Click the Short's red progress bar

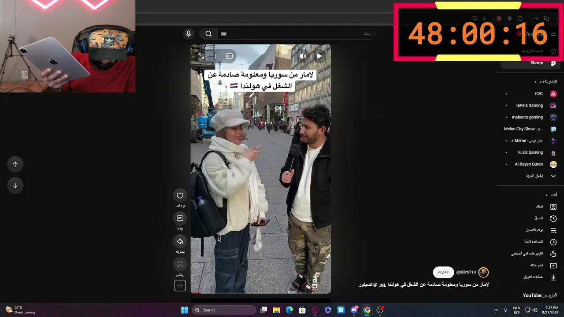pyautogui.click(x=196, y=293)
